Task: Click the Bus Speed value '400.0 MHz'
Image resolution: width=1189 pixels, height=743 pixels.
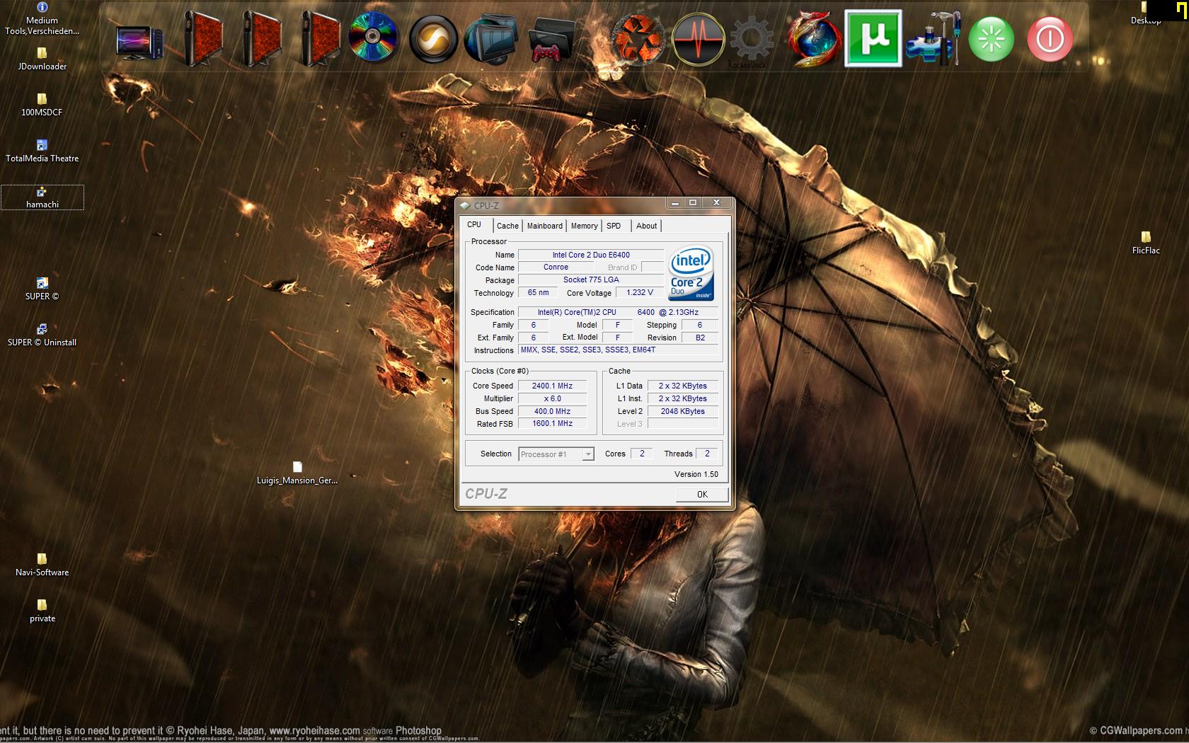Action: pos(552,411)
